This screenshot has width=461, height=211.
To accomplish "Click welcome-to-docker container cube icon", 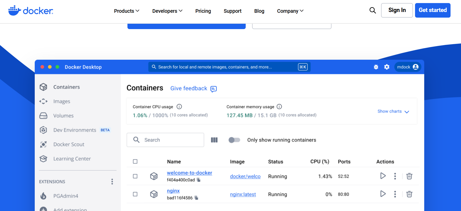I will [x=154, y=176].
